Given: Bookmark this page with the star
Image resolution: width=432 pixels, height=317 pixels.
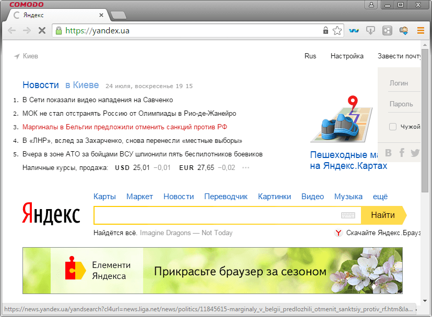Looking at the screenshot, I should [x=337, y=31].
